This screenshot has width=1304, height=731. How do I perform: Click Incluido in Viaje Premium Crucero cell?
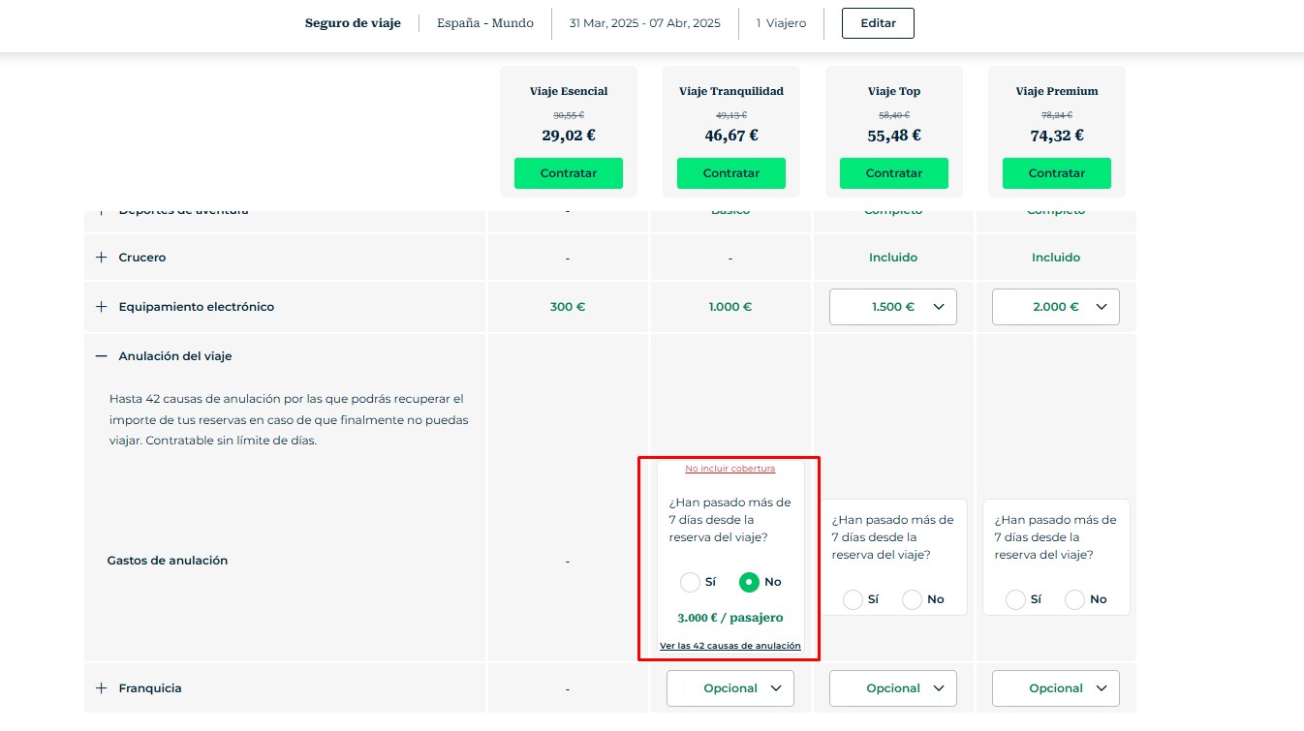(1056, 258)
